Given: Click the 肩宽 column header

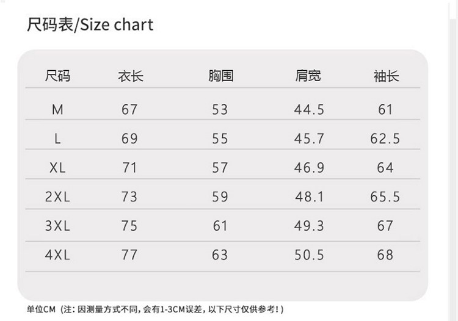Looking at the screenshot, I should (x=308, y=76).
